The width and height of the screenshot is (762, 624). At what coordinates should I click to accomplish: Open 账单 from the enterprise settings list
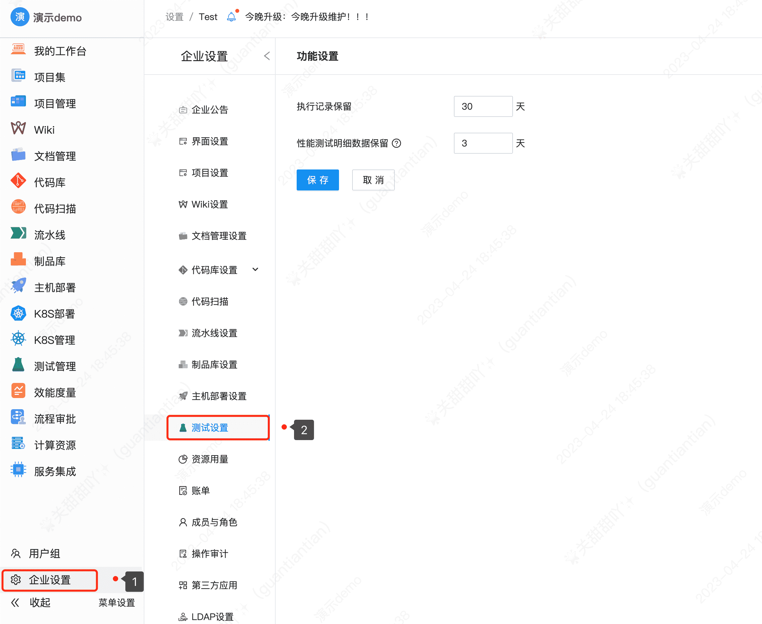201,491
